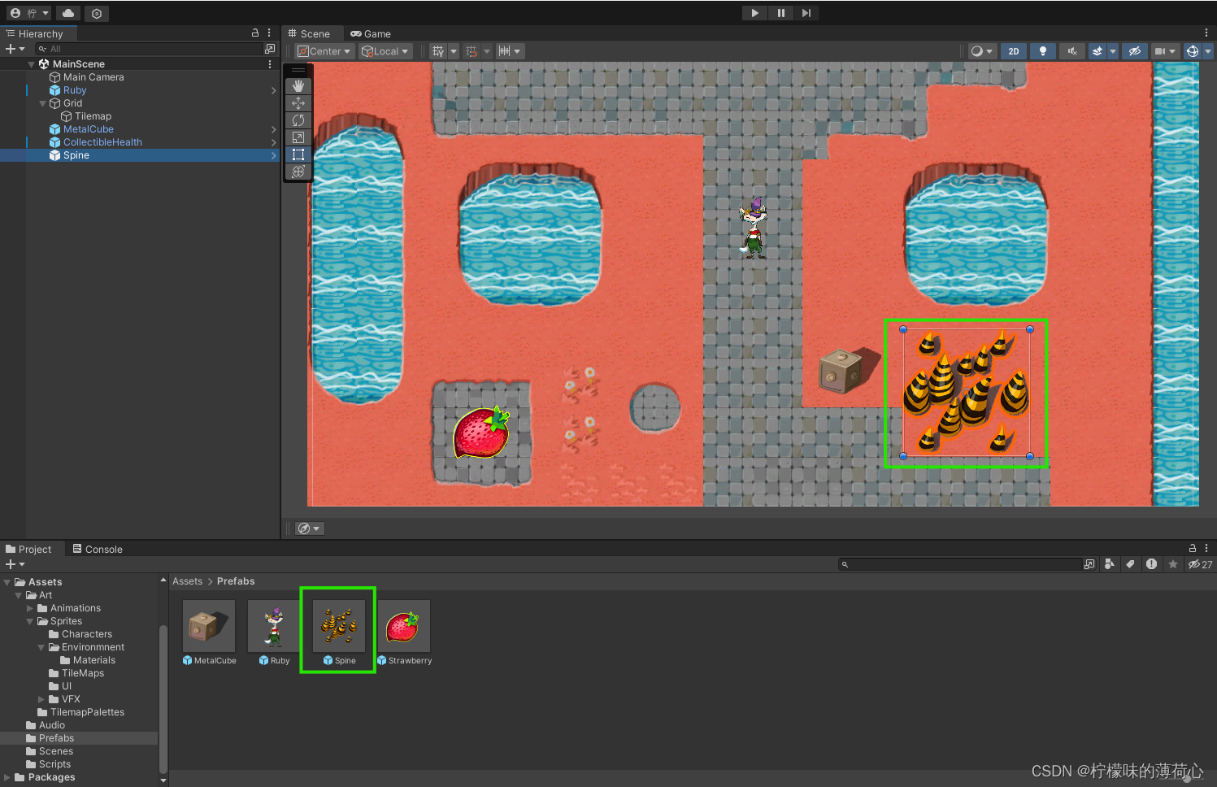The height and width of the screenshot is (787, 1217).
Task: Select the Strawberry prefab thumbnail
Action: (404, 626)
